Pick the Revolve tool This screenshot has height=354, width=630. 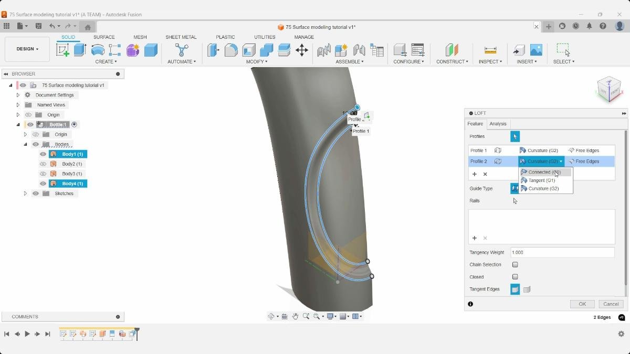pos(98,50)
